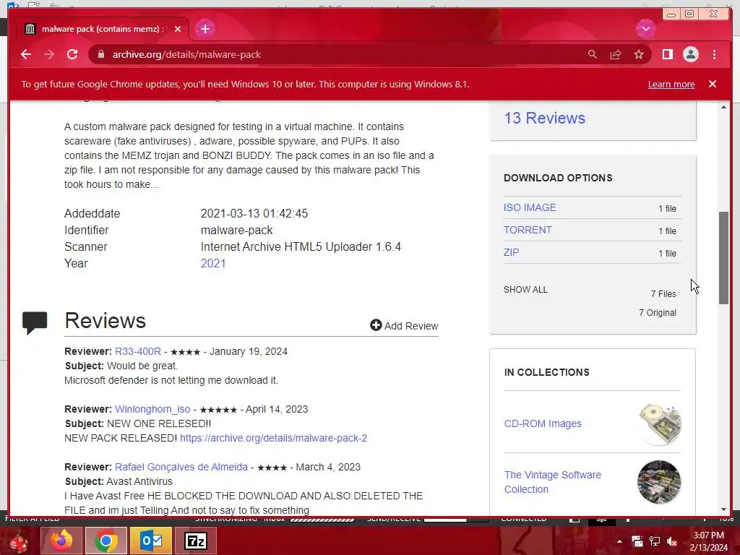Screen dimensions: 740x555
Task: Click the CD-ROM Images thumbnail
Action: click(x=659, y=423)
